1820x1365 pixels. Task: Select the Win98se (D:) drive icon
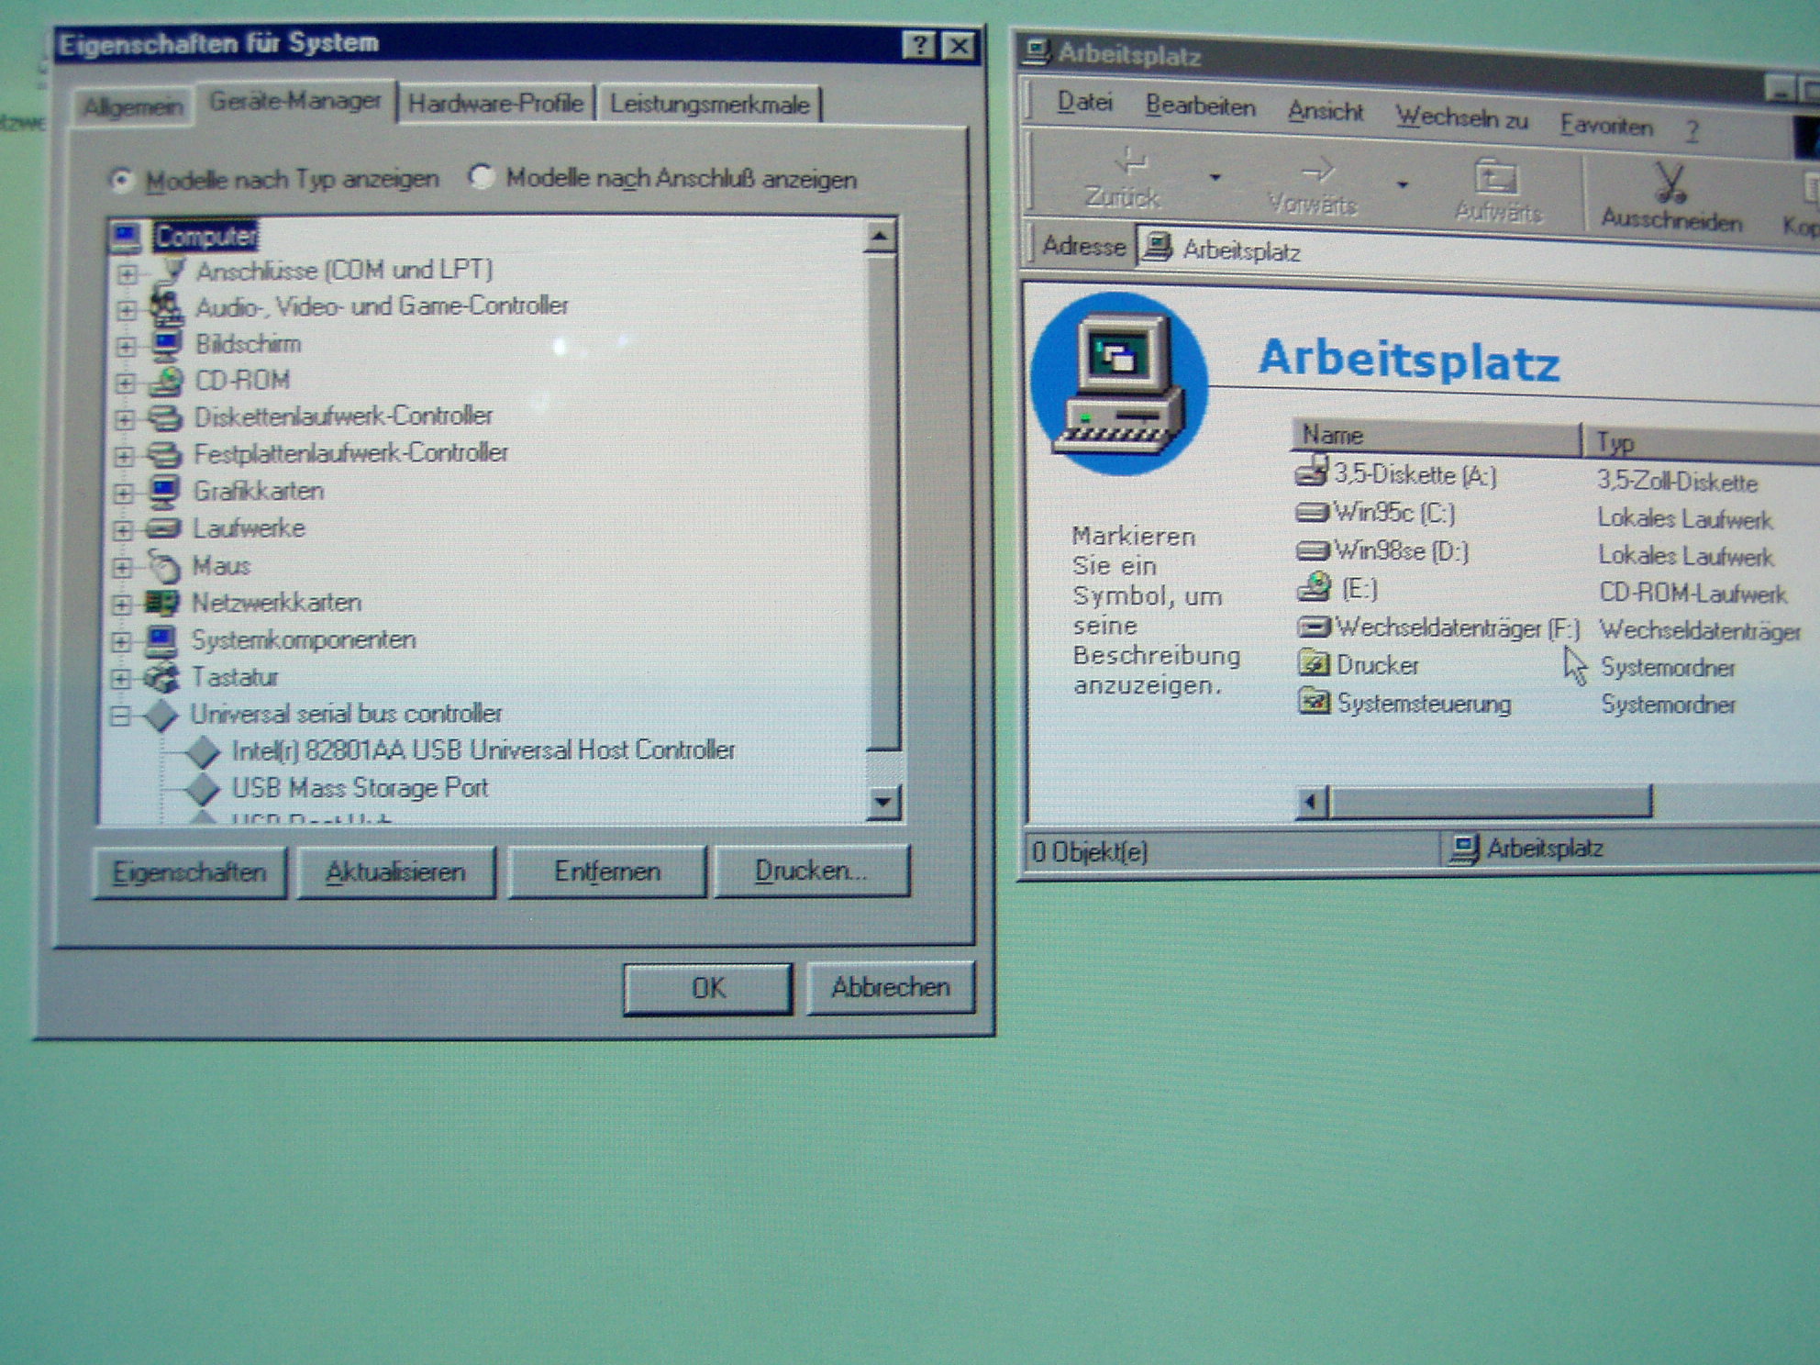(1312, 550)
